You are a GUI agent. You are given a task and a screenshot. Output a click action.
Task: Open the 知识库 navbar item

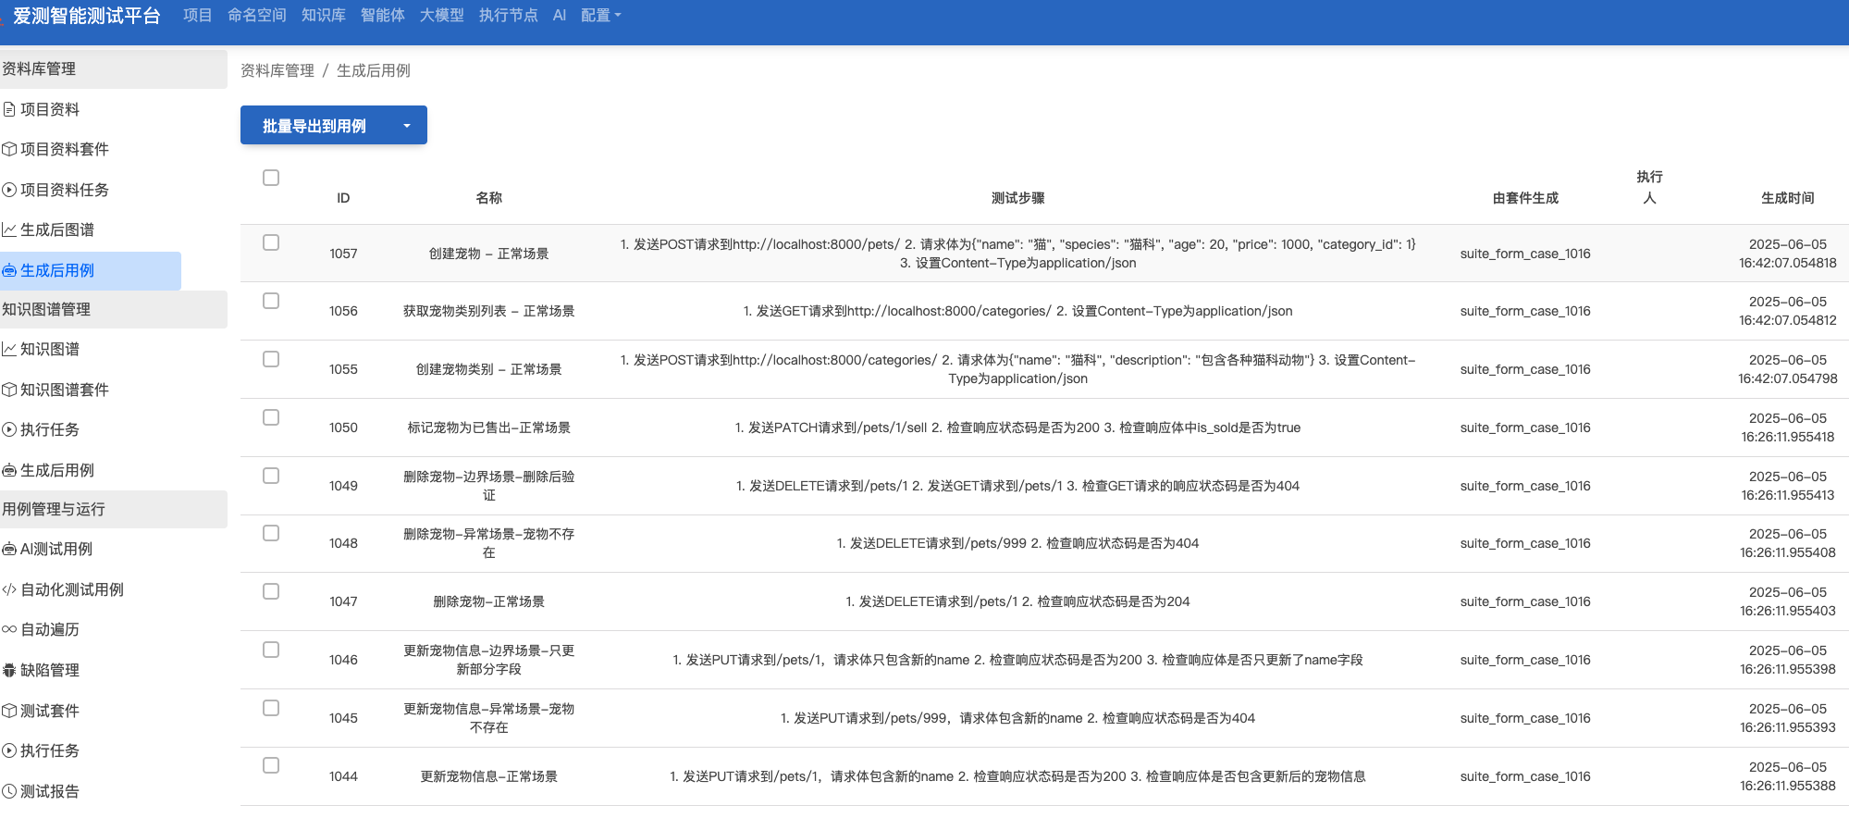pos(324,16)
